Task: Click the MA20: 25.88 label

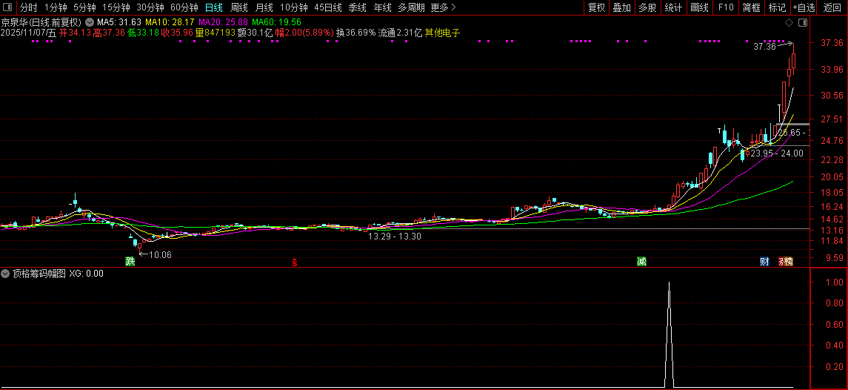Action: coord(224,23)
